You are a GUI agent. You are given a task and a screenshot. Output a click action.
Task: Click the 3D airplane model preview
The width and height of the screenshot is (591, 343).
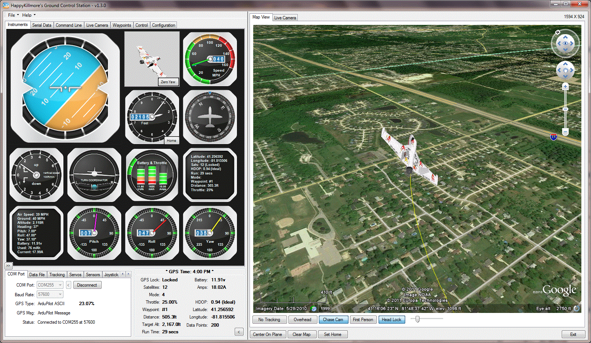click(x=152, y=59)
